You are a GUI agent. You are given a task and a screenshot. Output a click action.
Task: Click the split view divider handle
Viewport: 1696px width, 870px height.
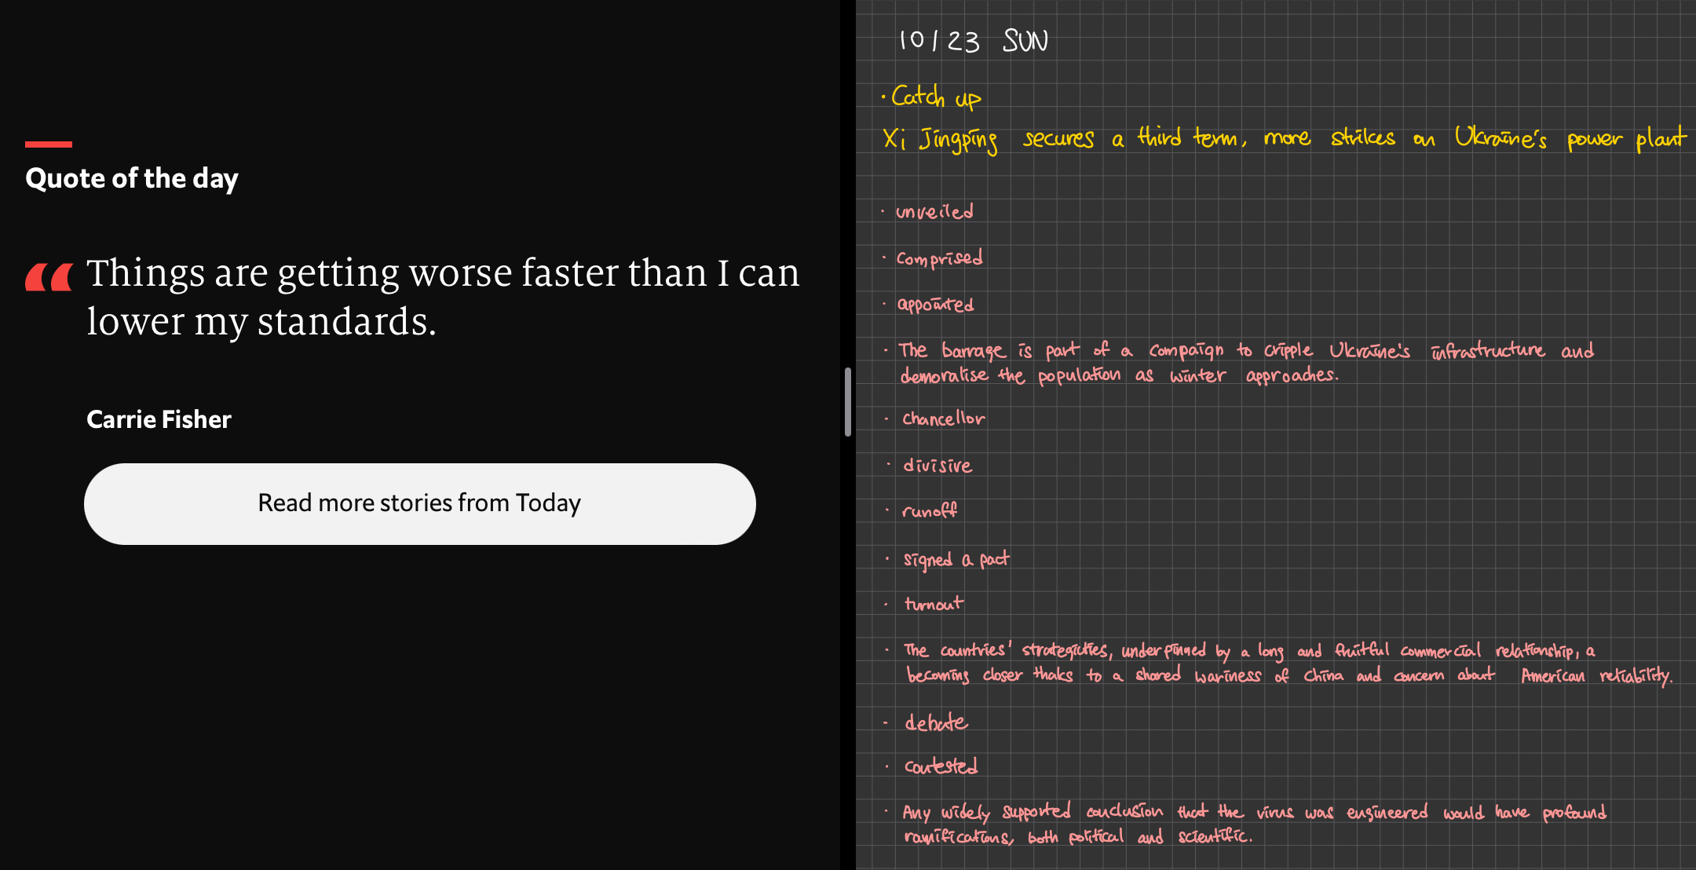pos(848,401)
